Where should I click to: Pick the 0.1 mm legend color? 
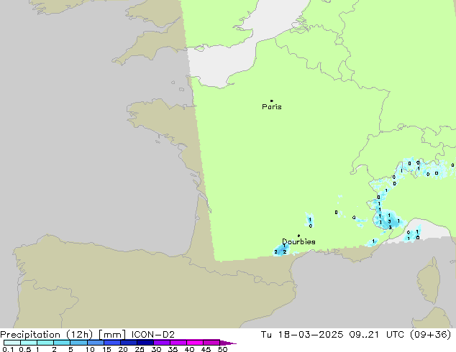7,343
